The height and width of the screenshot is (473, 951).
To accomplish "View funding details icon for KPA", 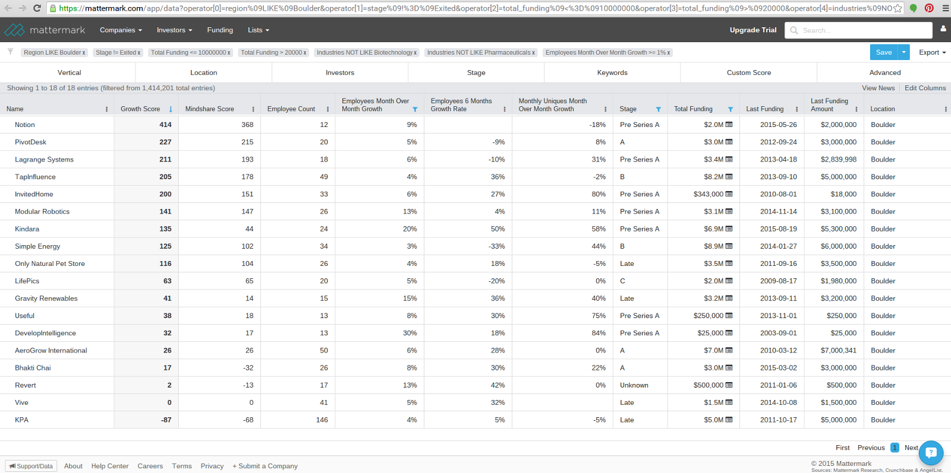I will [x=729, y=420].
